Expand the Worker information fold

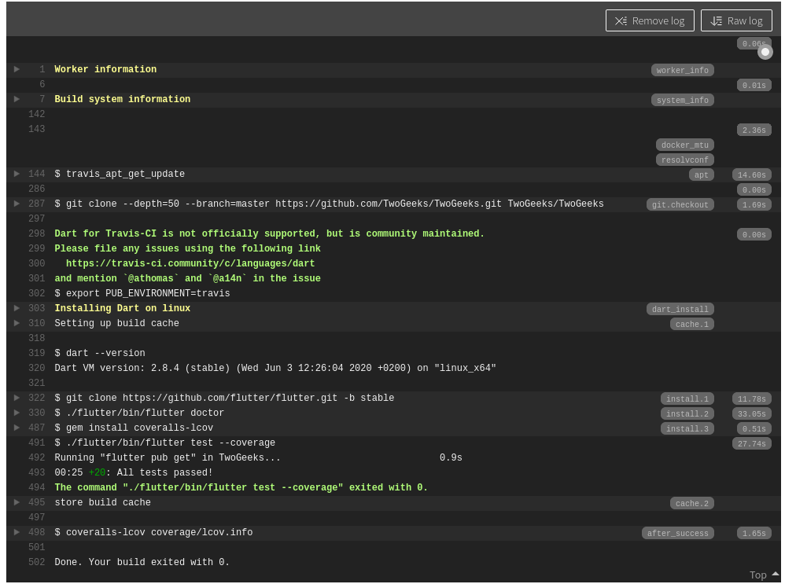point(17,69)
